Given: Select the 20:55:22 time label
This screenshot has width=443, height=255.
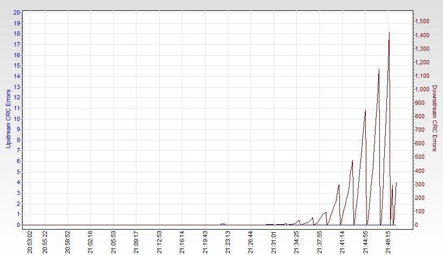Looking at the screenshot, I should pyautogui.click(x=45, y=242).
